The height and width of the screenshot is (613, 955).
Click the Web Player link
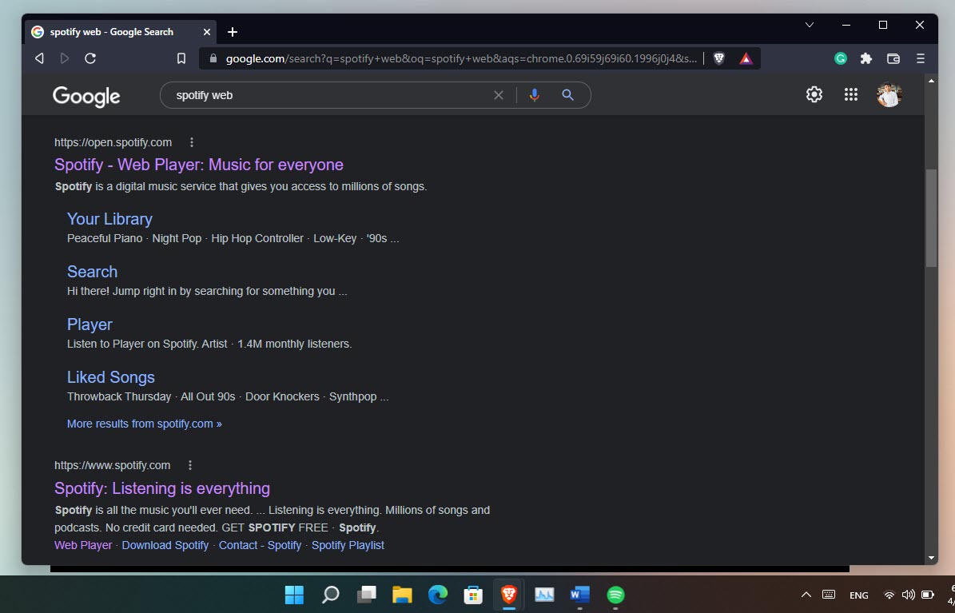83,545
